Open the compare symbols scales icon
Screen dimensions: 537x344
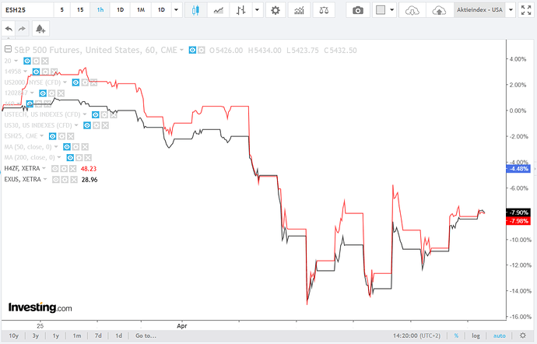pos(324,10)
